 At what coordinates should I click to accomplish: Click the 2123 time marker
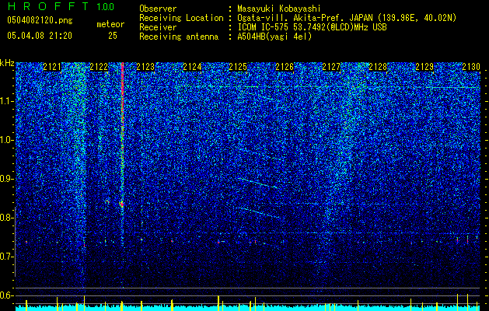[145, 67]
